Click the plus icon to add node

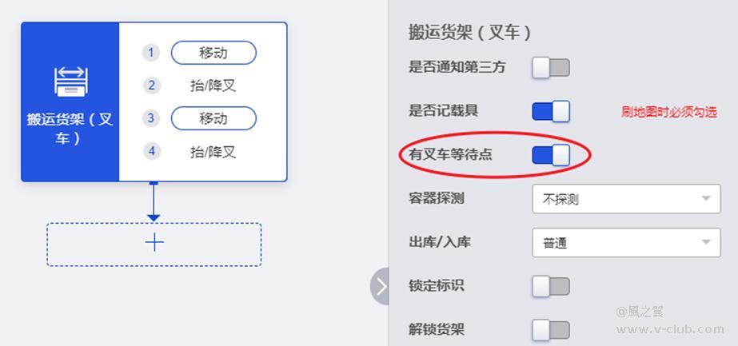point(154,243)
